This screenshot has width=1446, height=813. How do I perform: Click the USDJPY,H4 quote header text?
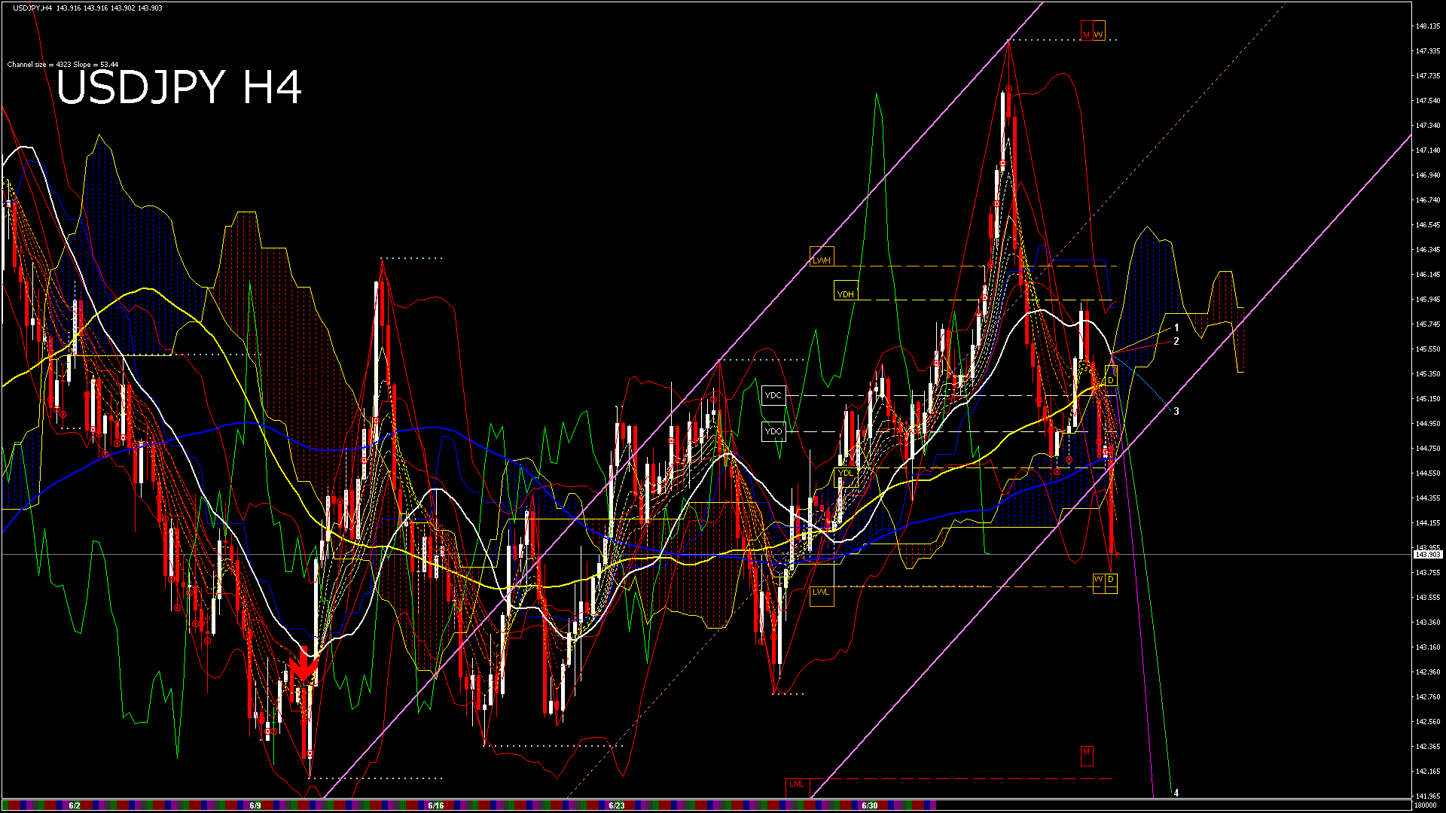pos(87,8)
